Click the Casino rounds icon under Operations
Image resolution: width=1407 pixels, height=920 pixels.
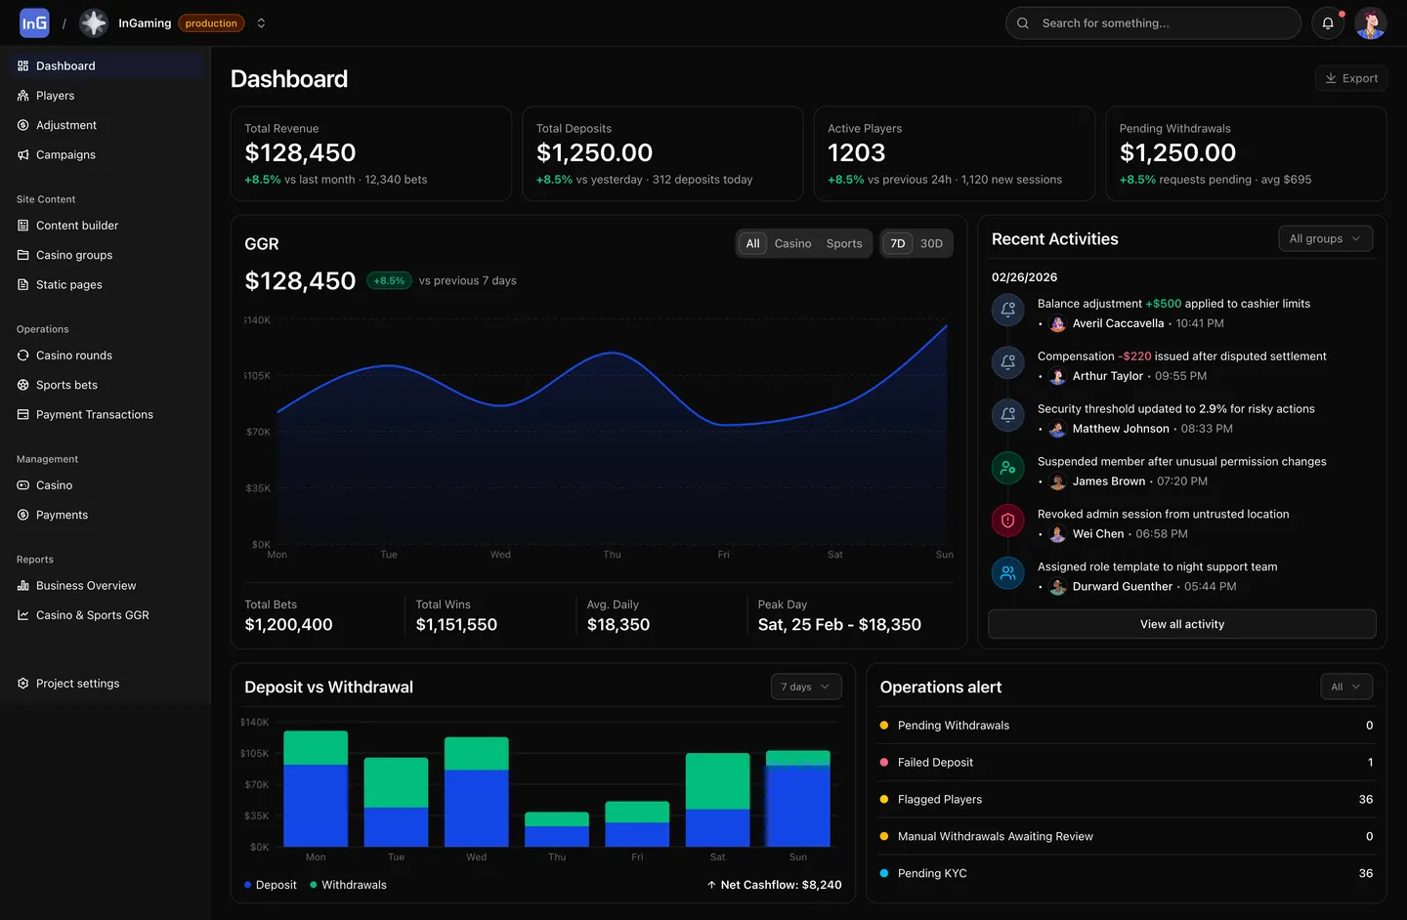click(22, 355)
